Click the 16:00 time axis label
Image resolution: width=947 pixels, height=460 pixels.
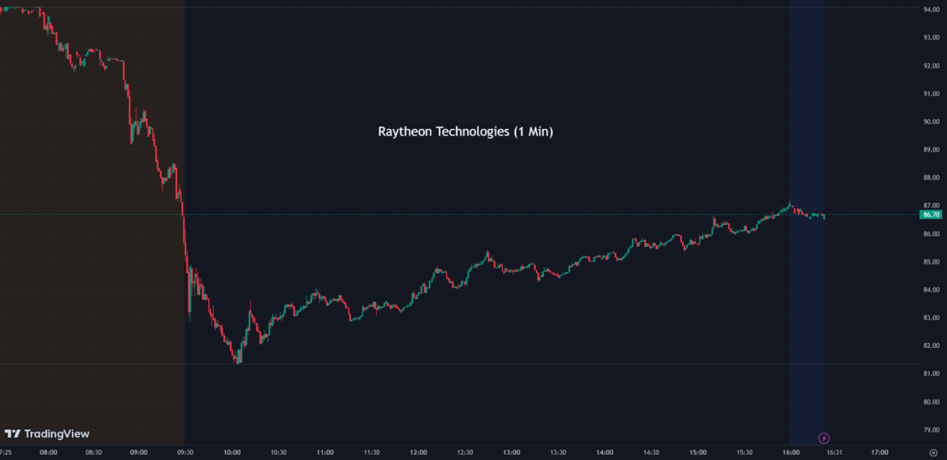(x=790, y=453)
